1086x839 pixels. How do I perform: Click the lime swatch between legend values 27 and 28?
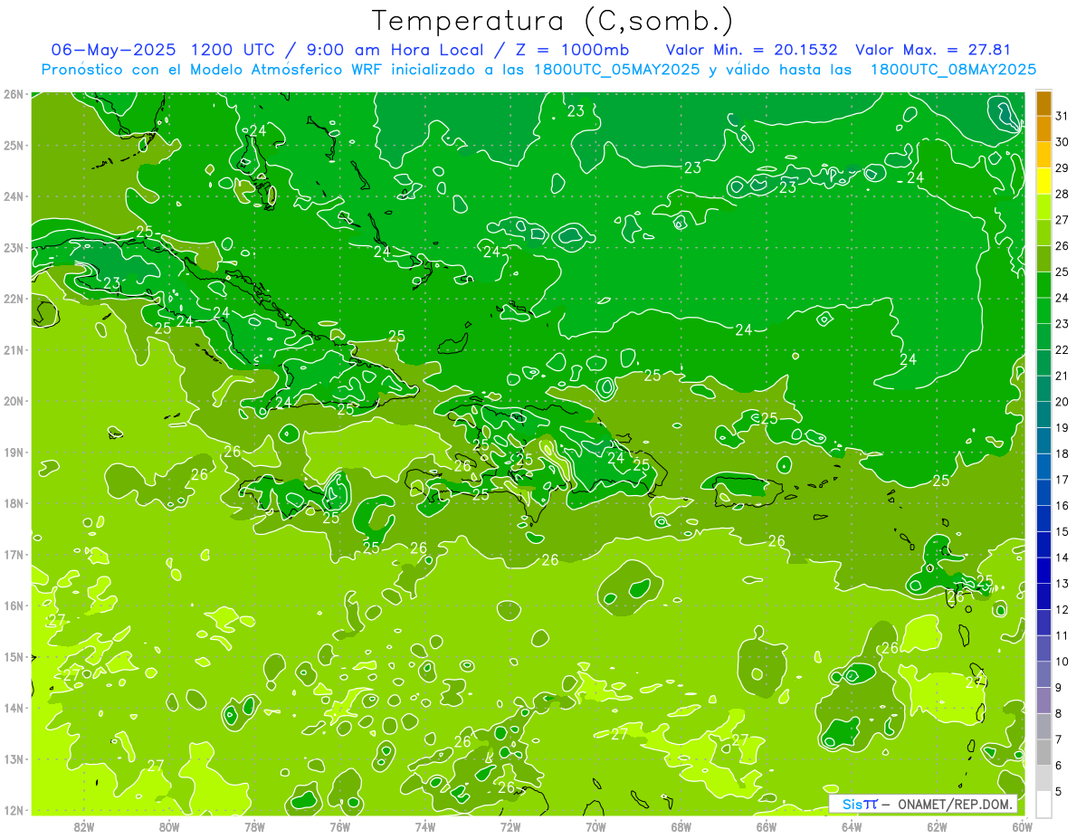tap(1043, 206)
